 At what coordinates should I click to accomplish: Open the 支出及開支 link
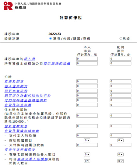coord(14,82)
